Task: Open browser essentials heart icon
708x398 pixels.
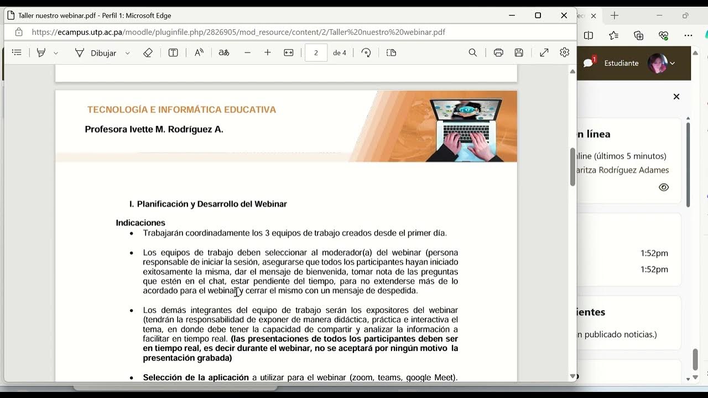Action: (x=664, y=35)
